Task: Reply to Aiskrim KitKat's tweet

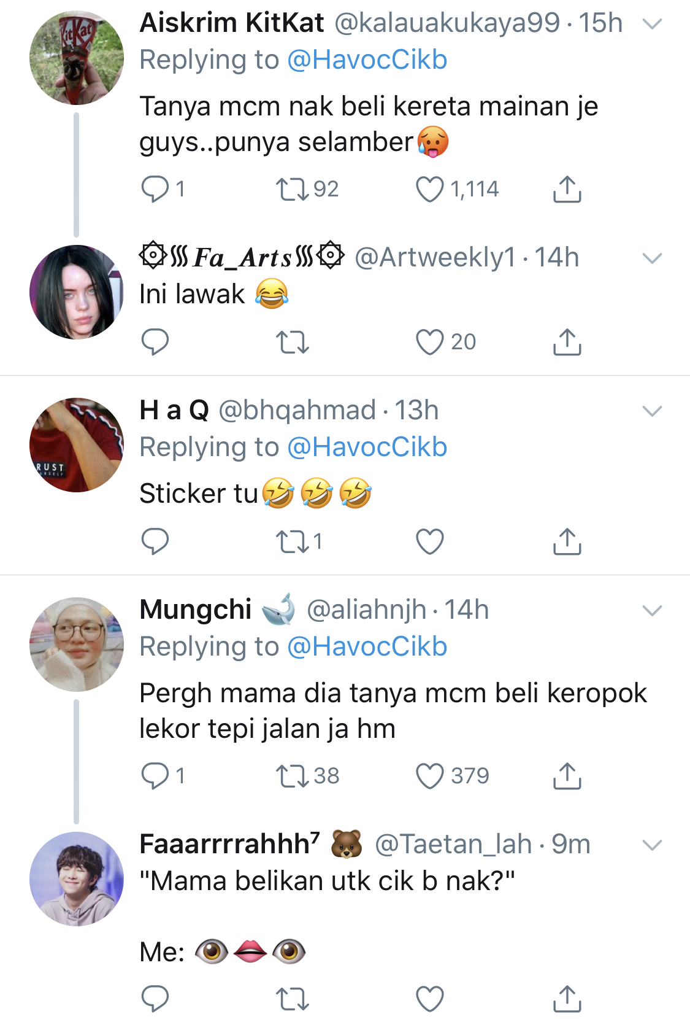Action: [155, 189]
